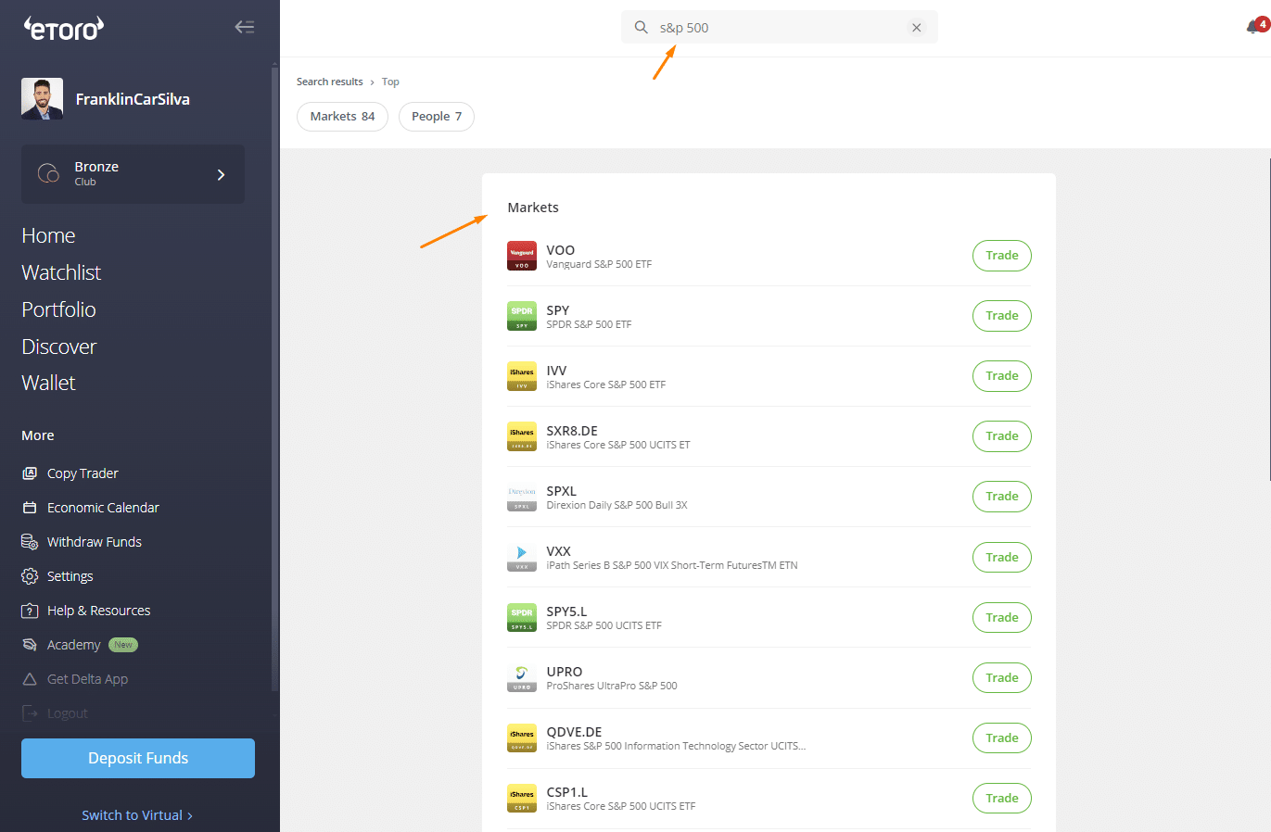Click the Deposit Funds button
The image size is (1271, 832).
138,758
